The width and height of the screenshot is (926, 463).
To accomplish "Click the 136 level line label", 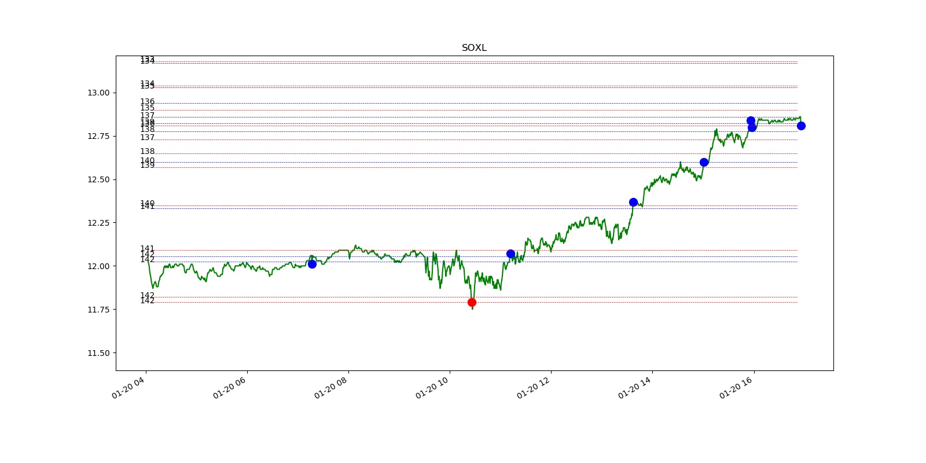I will point(148,102).
